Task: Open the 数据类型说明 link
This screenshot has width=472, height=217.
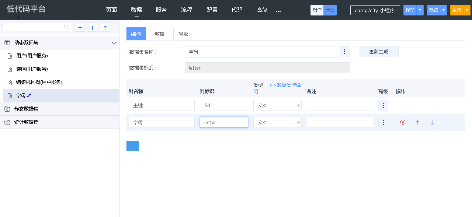Action: pyautogui.click(x=285, y=85)
